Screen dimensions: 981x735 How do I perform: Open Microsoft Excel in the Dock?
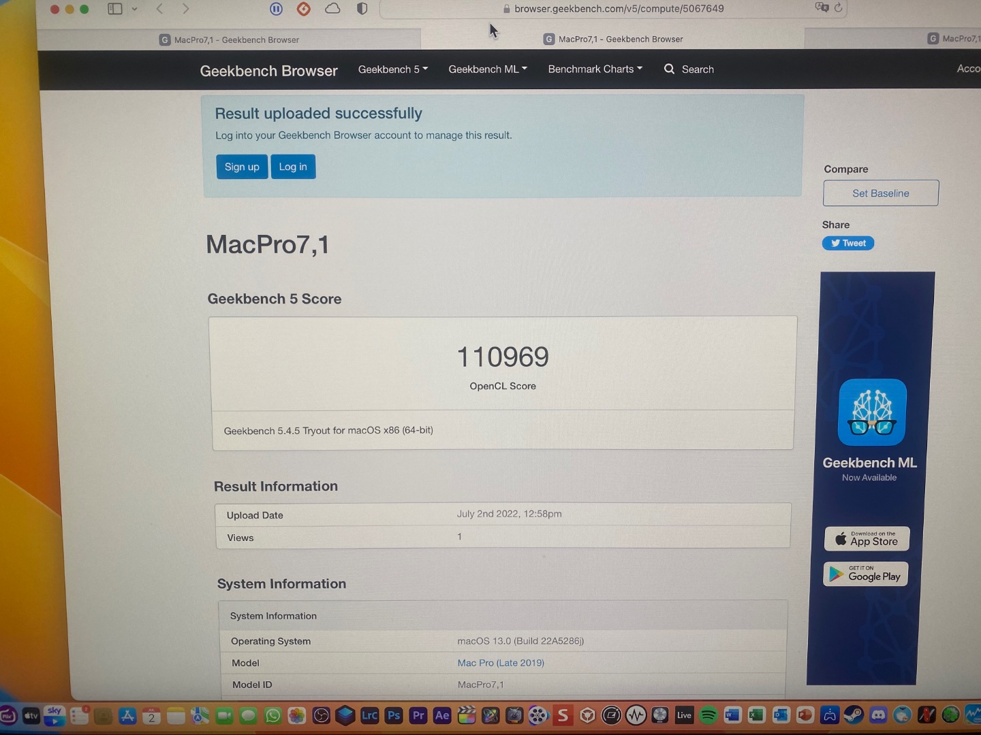[756, 715]
